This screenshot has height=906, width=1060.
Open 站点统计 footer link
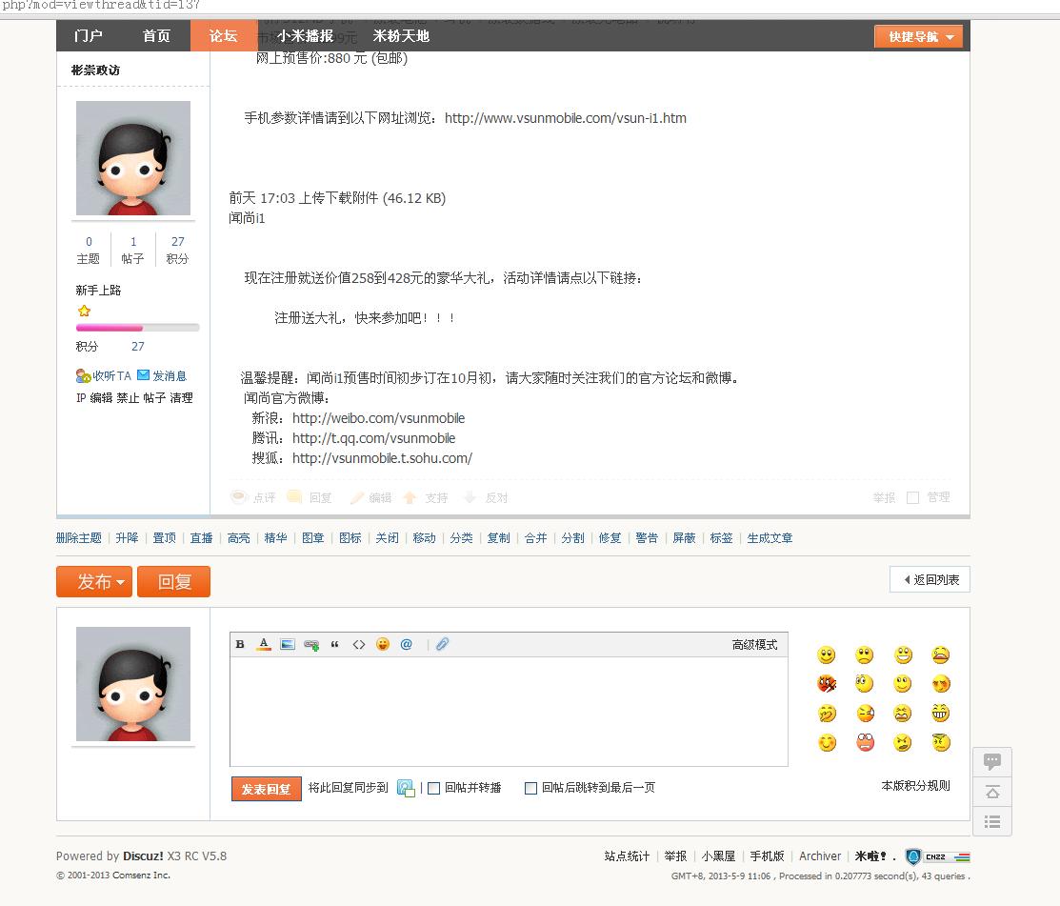(627, 856)
